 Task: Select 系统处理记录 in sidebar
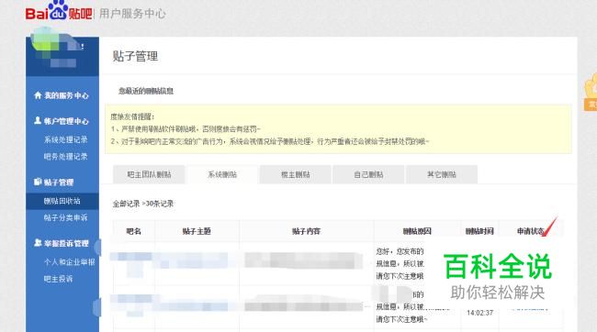(x=65, y=139)
